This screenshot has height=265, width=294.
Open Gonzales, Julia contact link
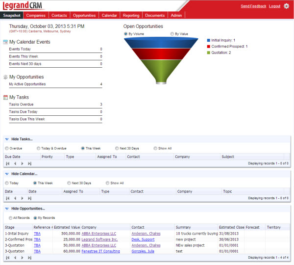tap(143, 251)
